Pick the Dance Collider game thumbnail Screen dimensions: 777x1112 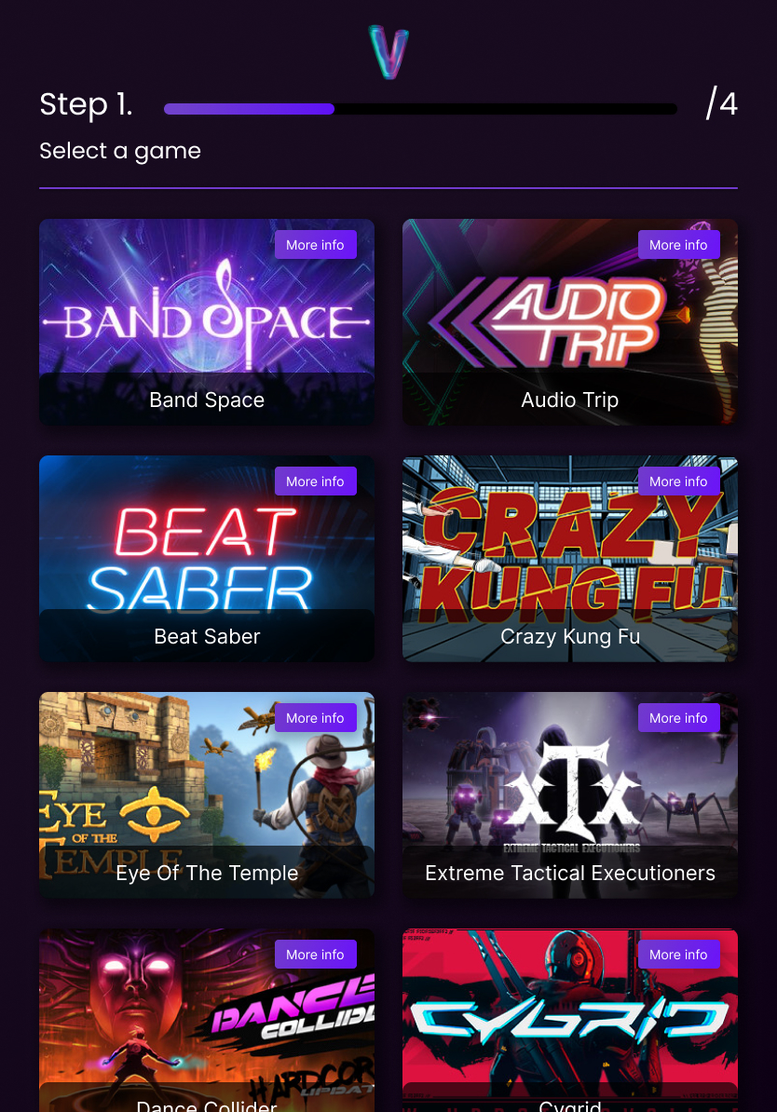pos(207,1021)
